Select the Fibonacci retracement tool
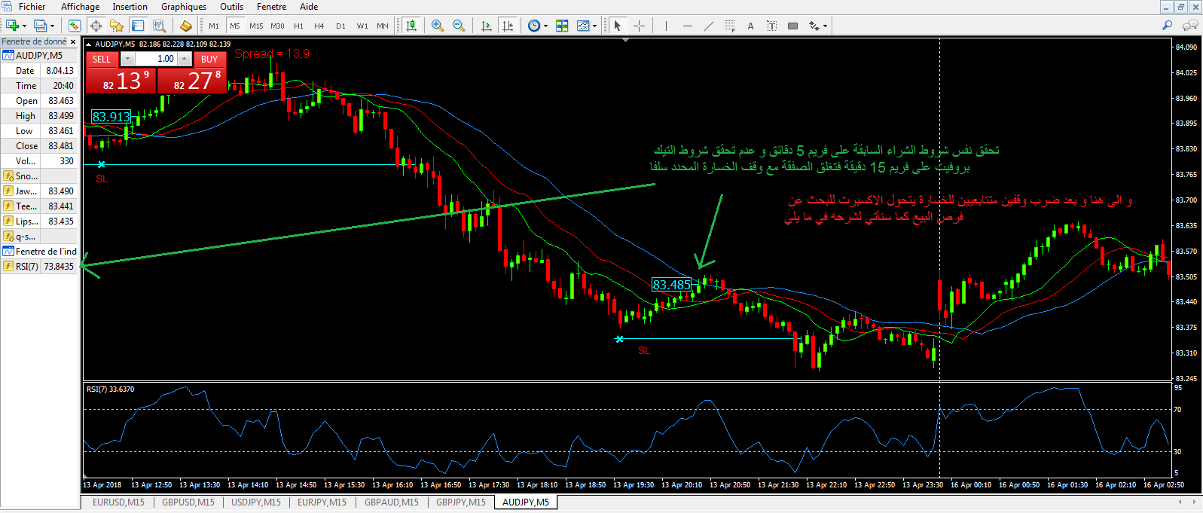The height and width of the screenshot is (513, 1203). 729,26
